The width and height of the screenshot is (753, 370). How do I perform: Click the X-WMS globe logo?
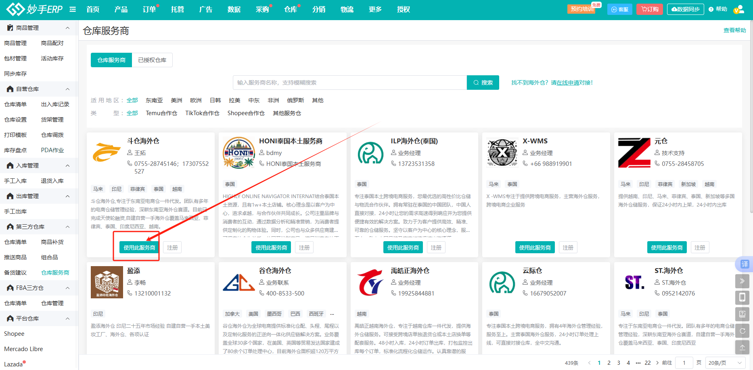(502, 153)
